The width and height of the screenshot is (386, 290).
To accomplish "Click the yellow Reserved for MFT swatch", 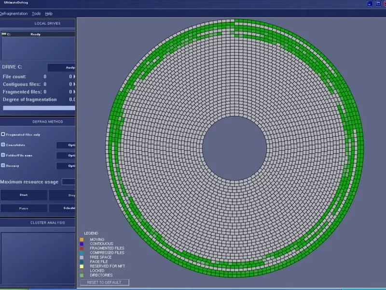I will click(x=82, y=266).
